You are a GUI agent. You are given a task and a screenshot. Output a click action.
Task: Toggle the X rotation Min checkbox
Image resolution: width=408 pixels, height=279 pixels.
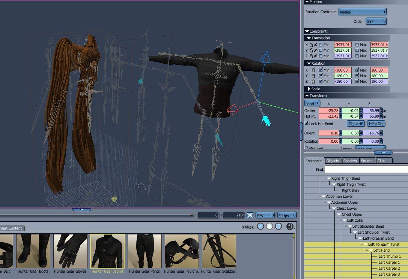pos(321,70)
